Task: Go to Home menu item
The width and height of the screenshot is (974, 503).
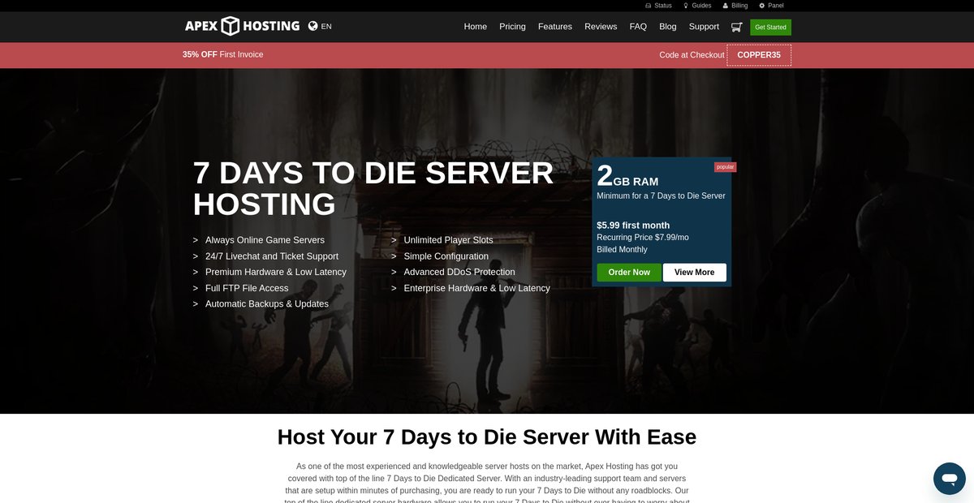Action: click(476, 27)
